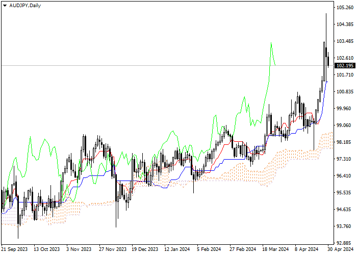Screen dimensions: 357x255
Task: Click the 27 Feb 2024 date label
Action: (x=243, y=249)
